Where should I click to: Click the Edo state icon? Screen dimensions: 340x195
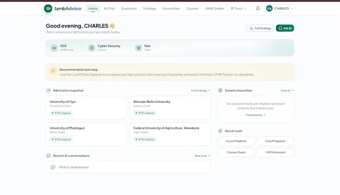[139, 48]
